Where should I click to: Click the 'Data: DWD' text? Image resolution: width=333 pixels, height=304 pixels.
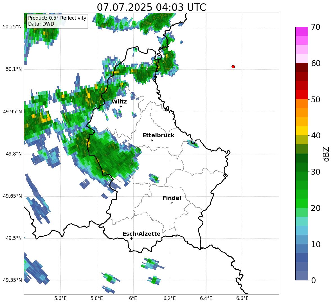tap(41, 24)
